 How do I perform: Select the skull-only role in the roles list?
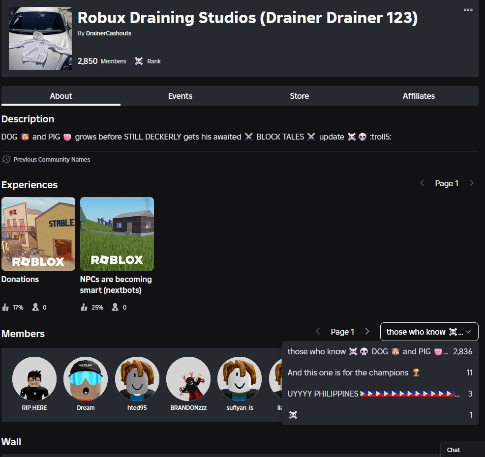[x=293, y=415]
